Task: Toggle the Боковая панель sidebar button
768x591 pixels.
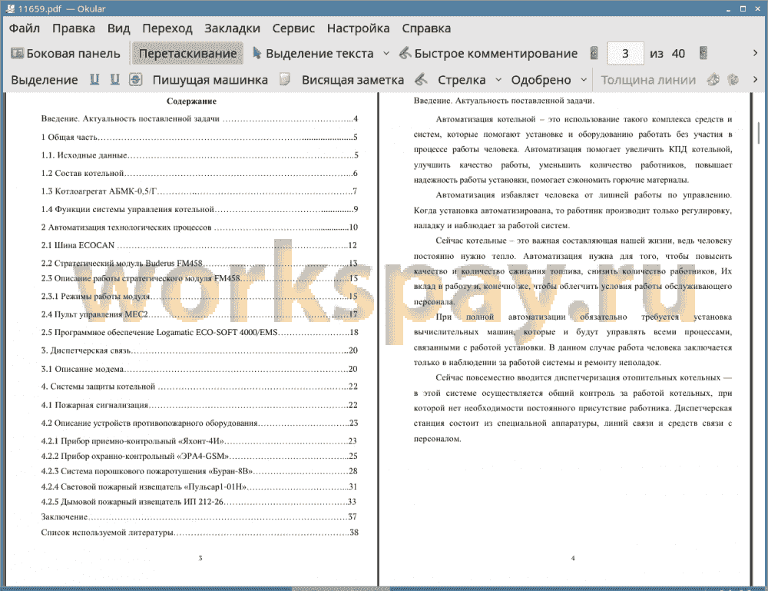Action: [65, 54]
